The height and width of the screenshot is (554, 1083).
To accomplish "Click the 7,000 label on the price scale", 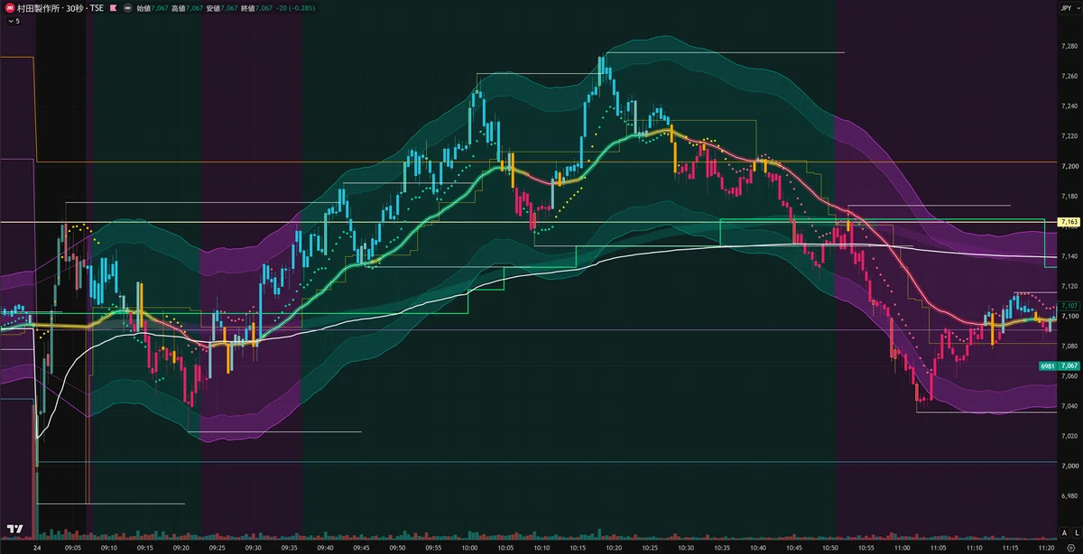I will [x=1070, y=466].
